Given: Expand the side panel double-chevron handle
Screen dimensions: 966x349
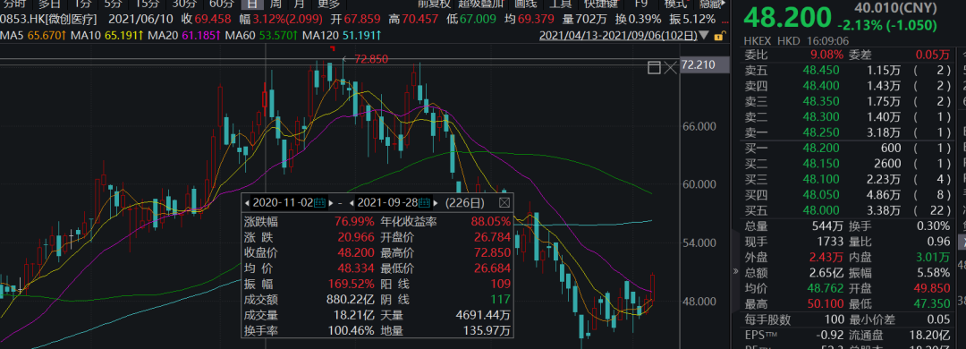Looking at the screenshot, I should pyautogui.click(x=735, y=270).
